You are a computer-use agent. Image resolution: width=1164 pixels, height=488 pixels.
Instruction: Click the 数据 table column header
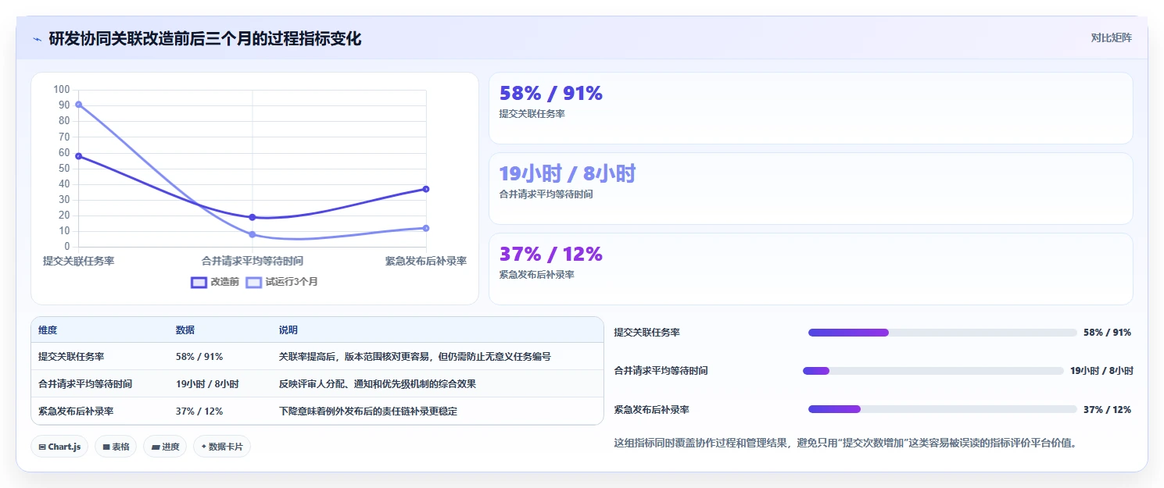click(185, 330)
